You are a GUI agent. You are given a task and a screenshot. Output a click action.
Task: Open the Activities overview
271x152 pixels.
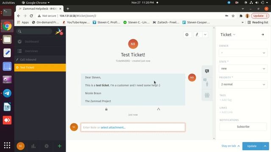point(8,3)
